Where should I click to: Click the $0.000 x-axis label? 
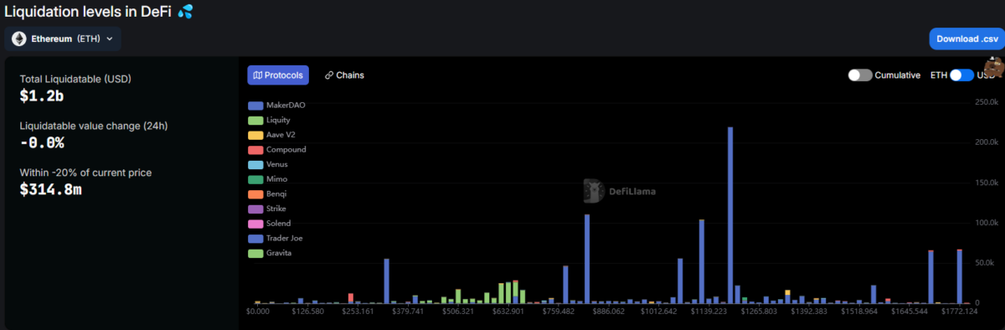coord(258,311)
